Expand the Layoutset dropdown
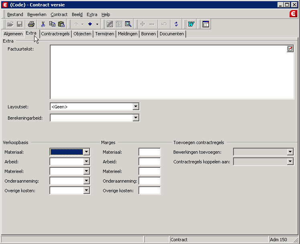Screen dimensions: 300x244 coord(136,106)
